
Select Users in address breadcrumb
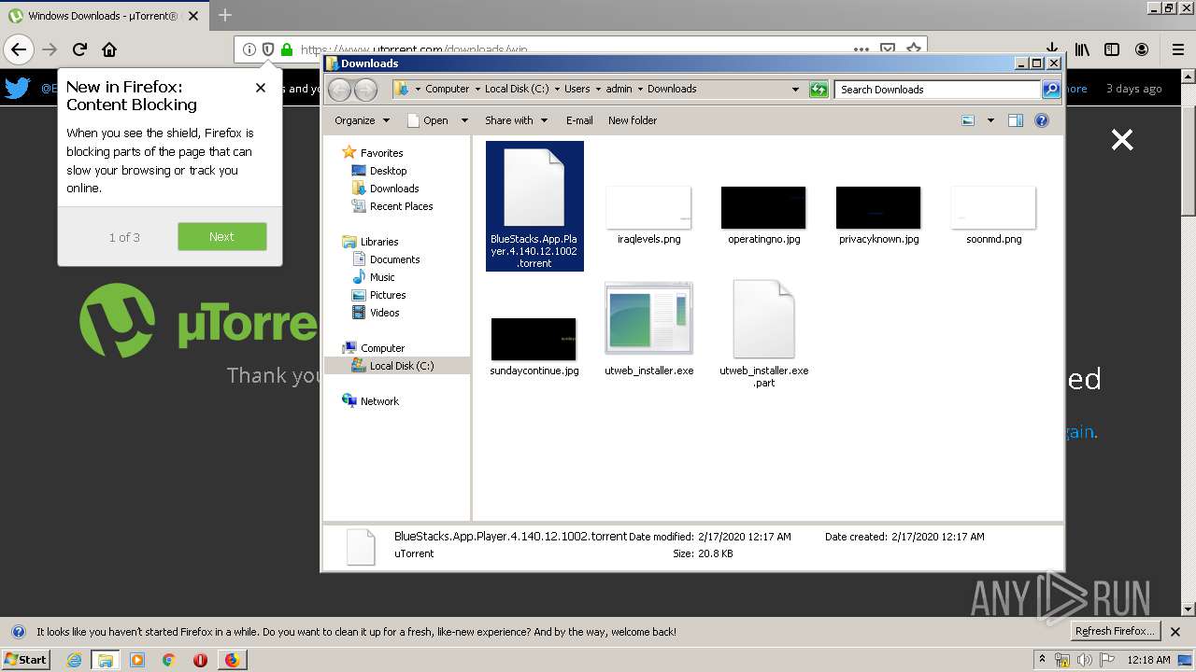point(577,89)
